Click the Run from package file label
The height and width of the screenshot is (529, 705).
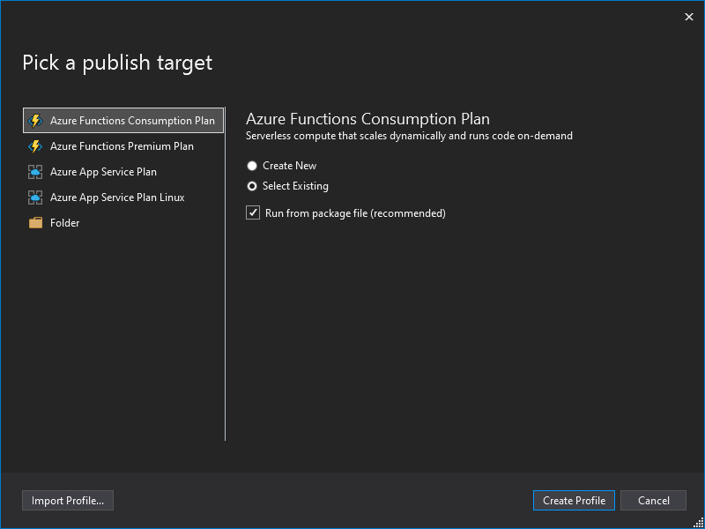355,213
